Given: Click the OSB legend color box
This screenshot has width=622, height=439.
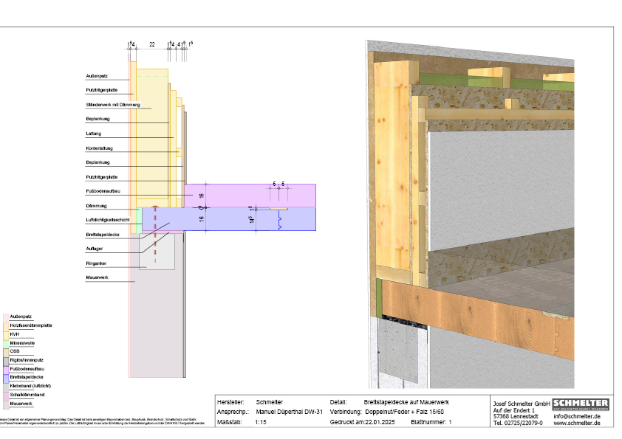Looking at the screenshot, I should pyautogui.click(x=5, y=352).
